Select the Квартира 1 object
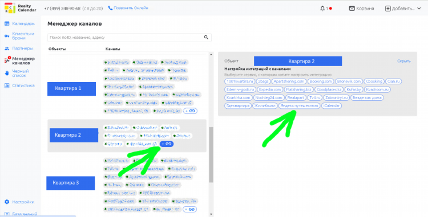 (71, 89)
